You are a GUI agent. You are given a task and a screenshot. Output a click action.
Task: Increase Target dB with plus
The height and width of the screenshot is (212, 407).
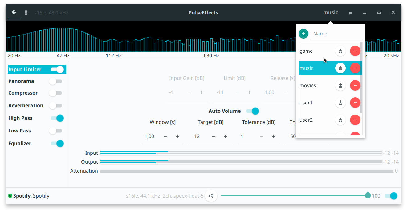(226, 136)
